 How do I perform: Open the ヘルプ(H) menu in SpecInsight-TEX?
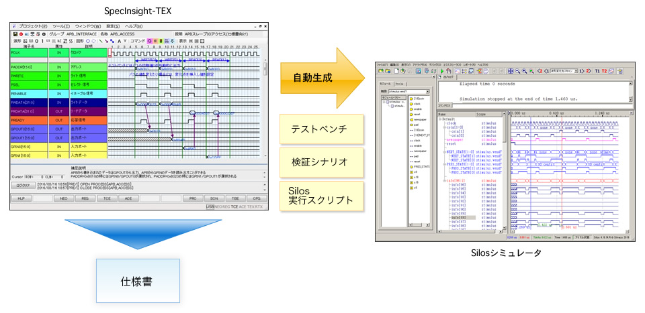pyautogui.click(x=134, y=26)
